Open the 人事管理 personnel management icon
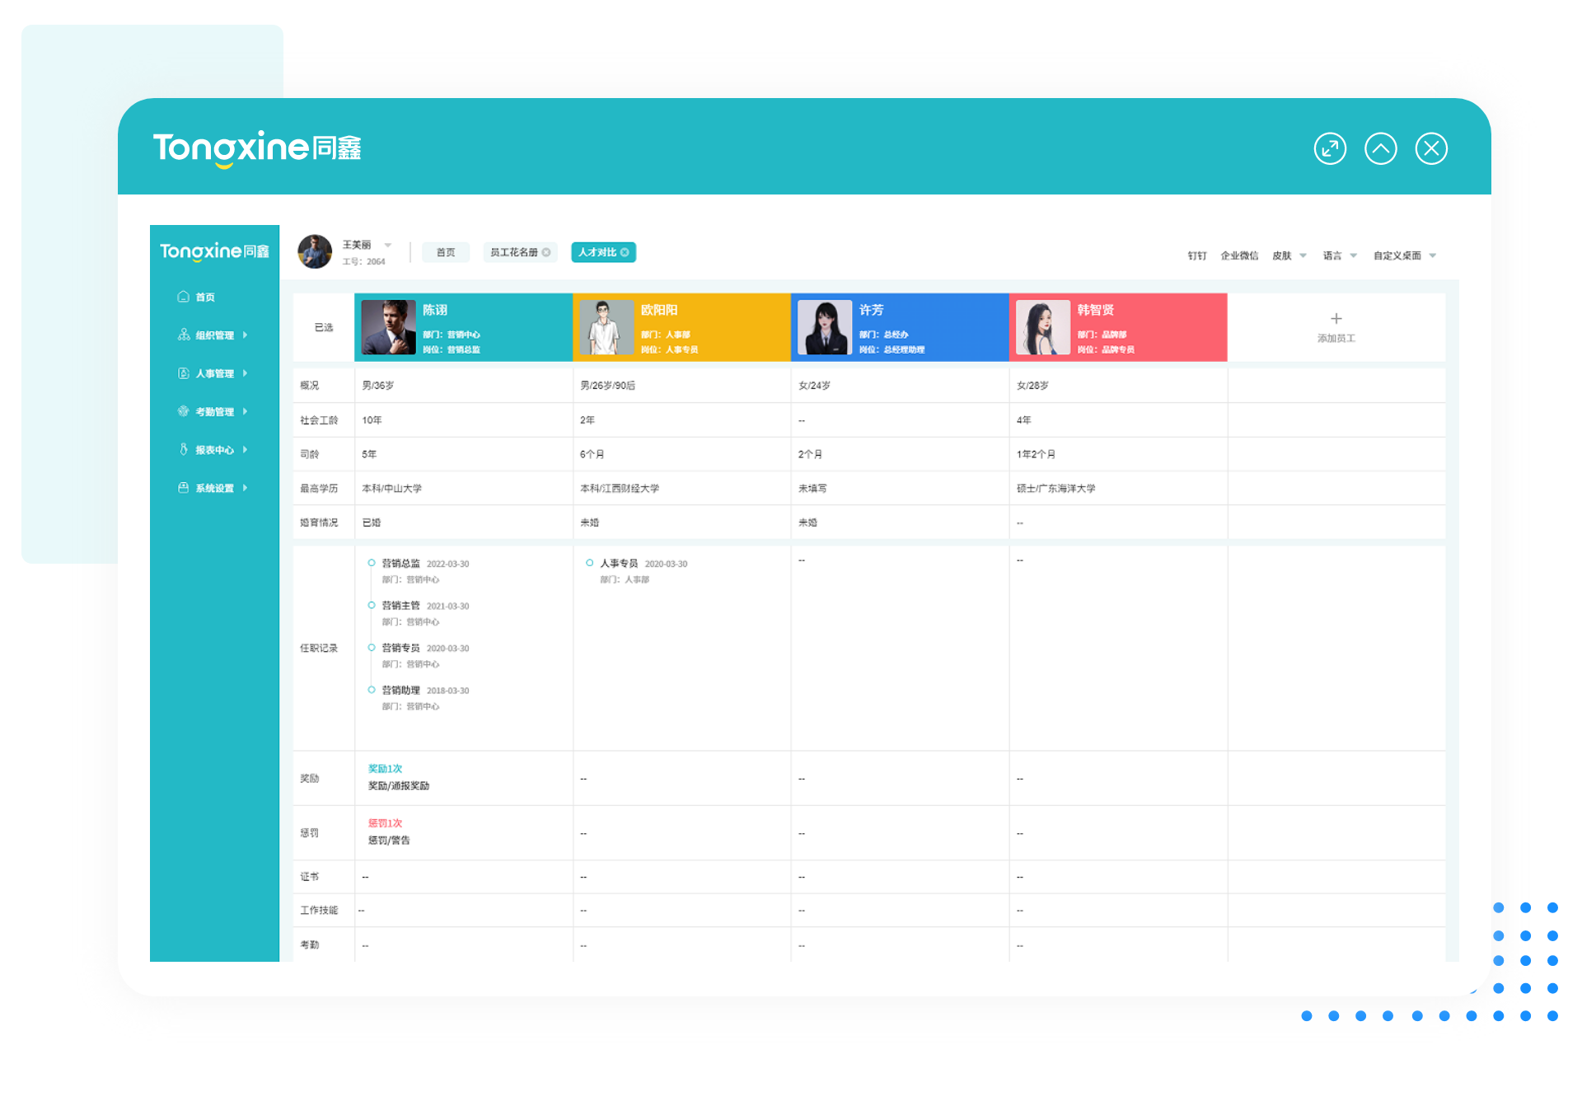The height and width of the screenshot is (1106, 1582). pos(183,373)
